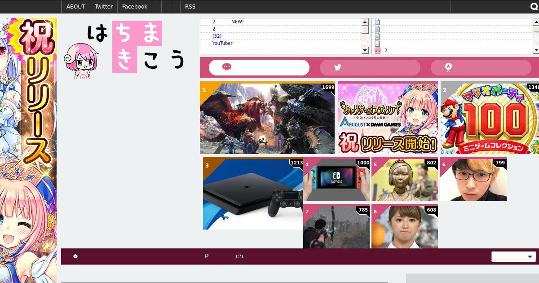This screenshot has width=539, height=283.
Task: Open rank 2 Mario Party 100 thumbnail
Action: pos(490,118)
